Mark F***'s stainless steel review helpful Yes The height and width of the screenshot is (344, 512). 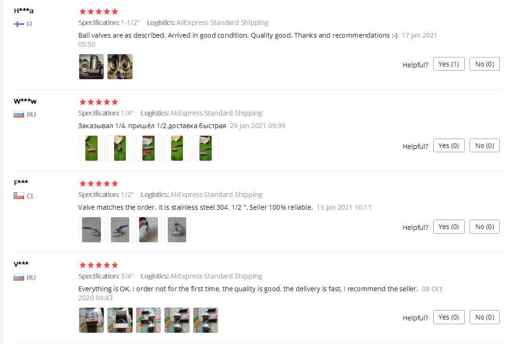point(449,227)
